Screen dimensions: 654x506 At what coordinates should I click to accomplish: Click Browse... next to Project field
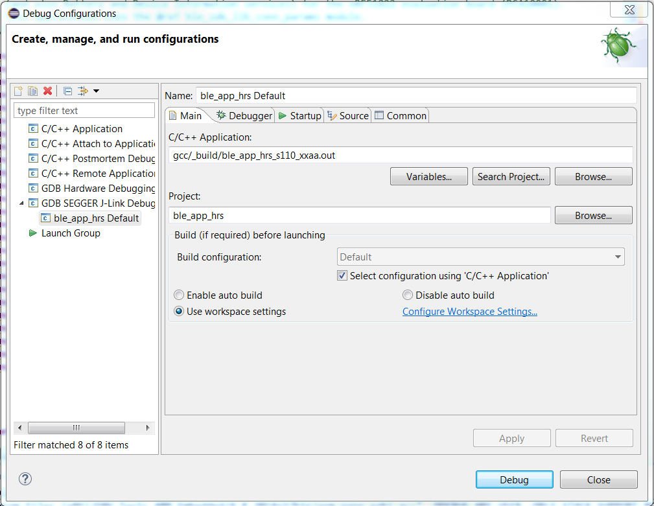(593, 215)
